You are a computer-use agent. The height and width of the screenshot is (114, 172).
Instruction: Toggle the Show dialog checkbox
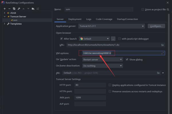pos(127,60)
